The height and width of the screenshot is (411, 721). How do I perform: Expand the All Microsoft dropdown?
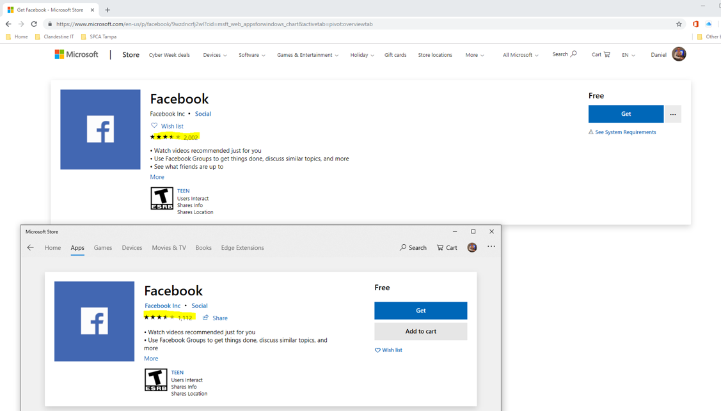pyautogui.click(x=521, y=54)
